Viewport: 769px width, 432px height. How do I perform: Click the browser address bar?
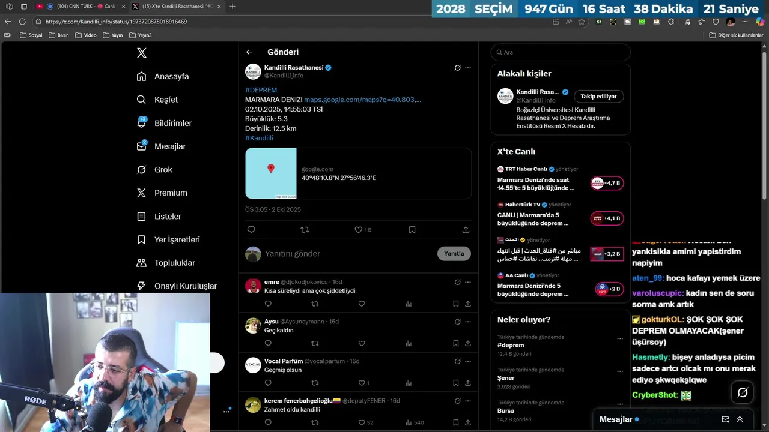294,22
